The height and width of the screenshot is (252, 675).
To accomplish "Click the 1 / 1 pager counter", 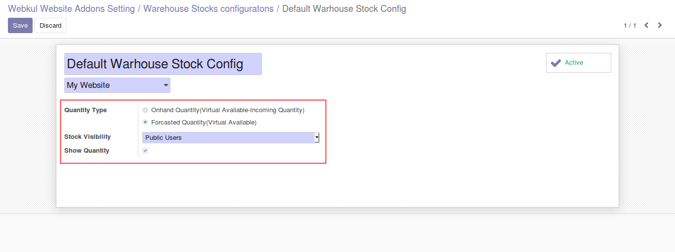I will point(630,26).
